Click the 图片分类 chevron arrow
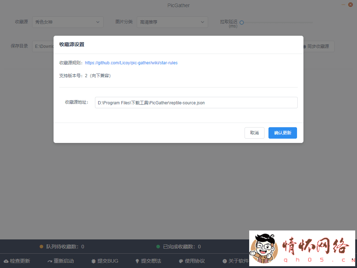Image resolution: width=357 pixels, height=268 pixels. [202, 22]
